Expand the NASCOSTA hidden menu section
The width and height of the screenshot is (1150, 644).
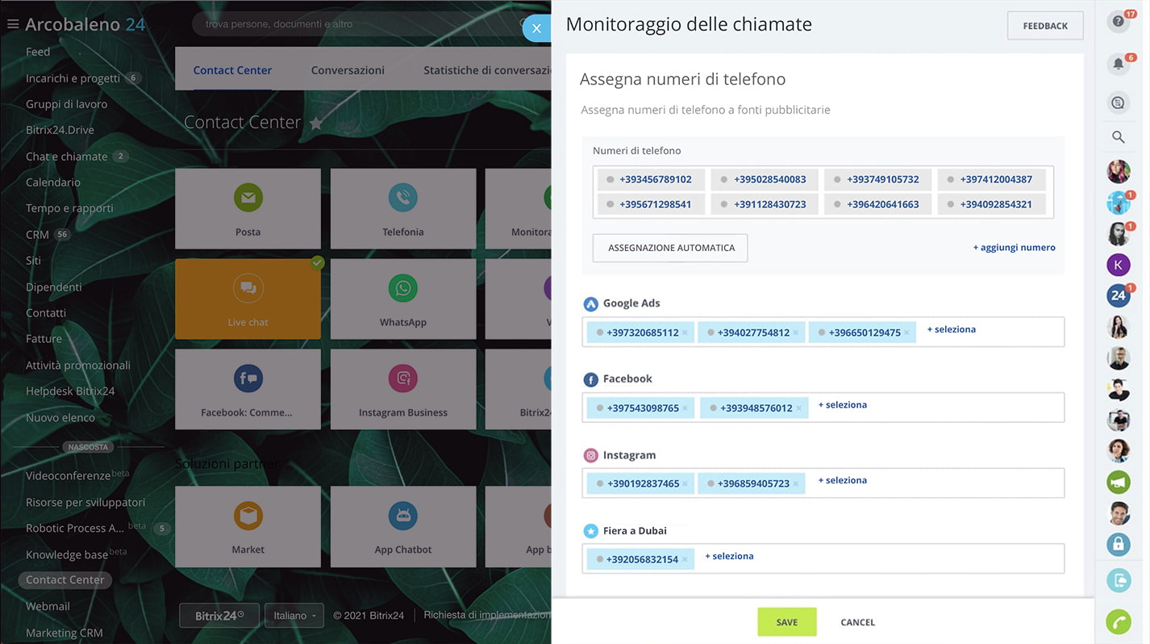[x=88, y=446]
